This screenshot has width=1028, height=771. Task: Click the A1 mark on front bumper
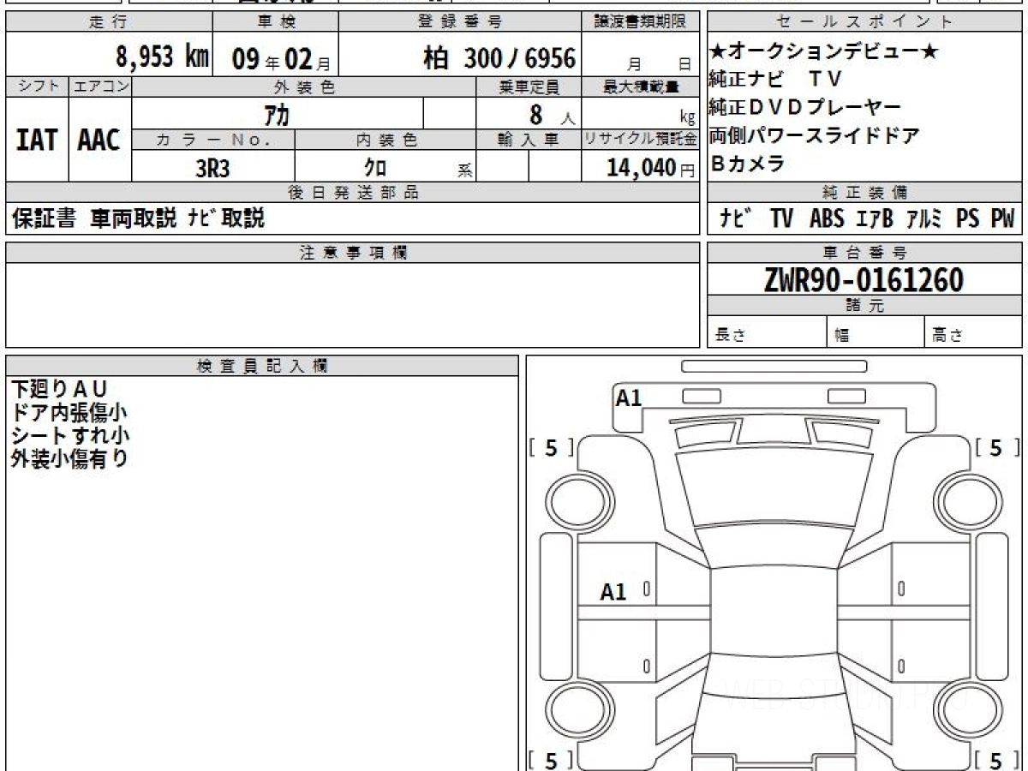628,398
